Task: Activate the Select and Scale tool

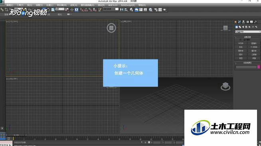Action: coord(53,10)
